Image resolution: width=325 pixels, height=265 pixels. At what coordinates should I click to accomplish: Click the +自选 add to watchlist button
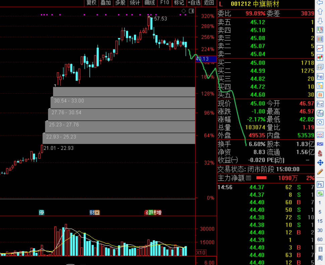194,3
